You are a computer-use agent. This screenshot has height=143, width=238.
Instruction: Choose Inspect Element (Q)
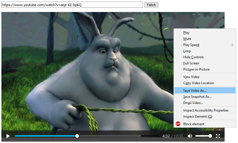(x=205, y=117)
